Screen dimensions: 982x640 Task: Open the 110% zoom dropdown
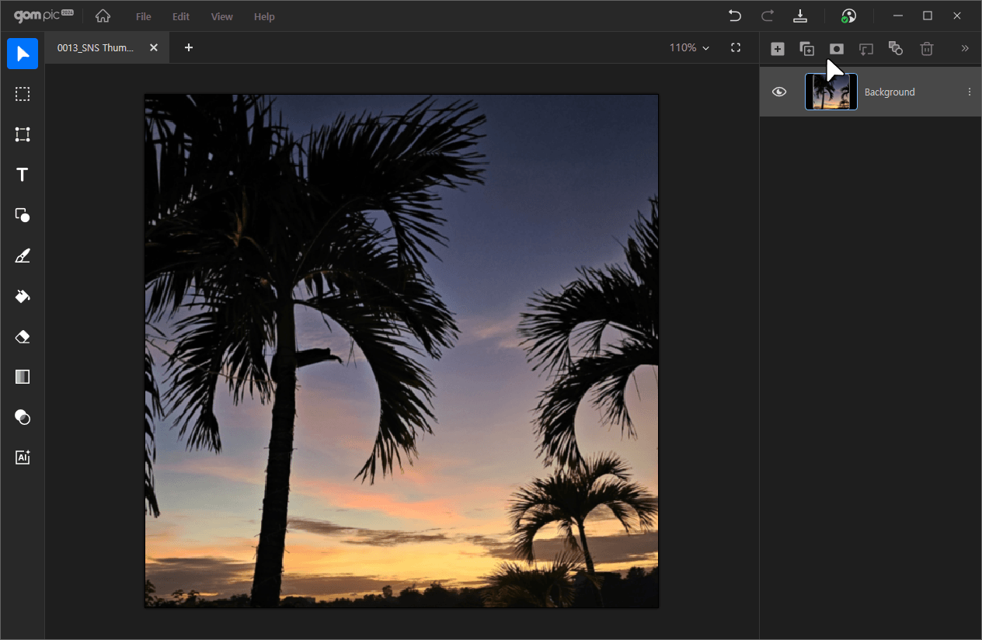pyautogui.click(x=689, y=47)
